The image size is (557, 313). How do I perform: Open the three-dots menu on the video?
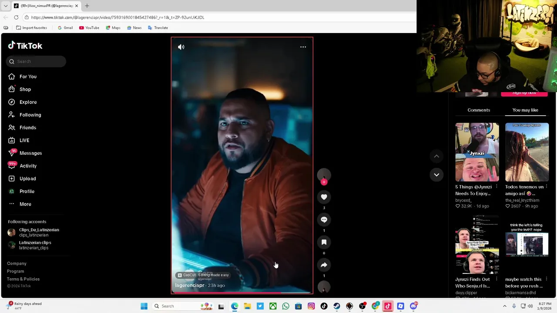303,47
